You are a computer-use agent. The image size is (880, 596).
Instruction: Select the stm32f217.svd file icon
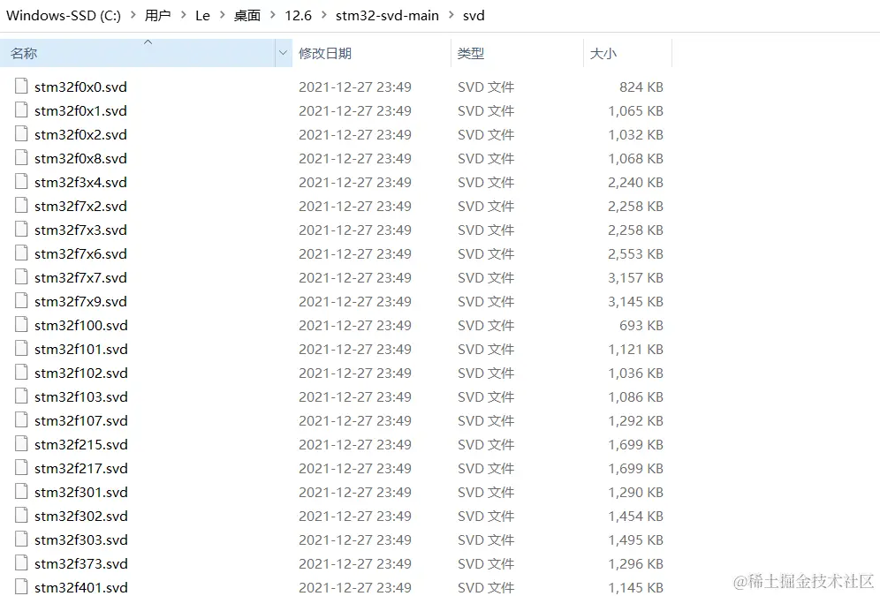coord(21,467)
